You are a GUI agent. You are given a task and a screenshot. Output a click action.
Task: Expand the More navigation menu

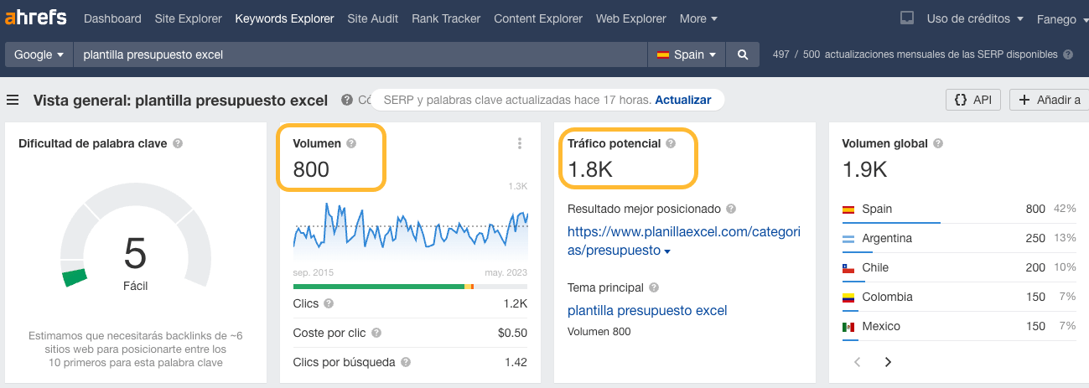tap(698, 18)
